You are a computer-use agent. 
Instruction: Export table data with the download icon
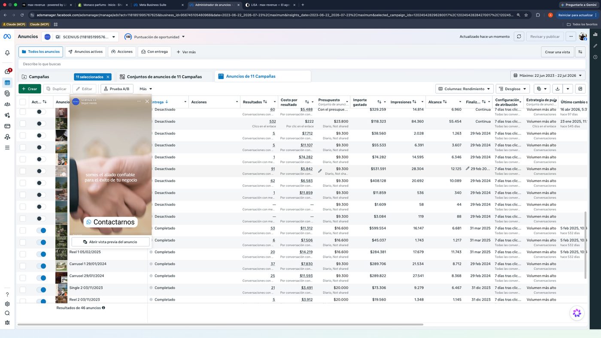pos(557,89)
